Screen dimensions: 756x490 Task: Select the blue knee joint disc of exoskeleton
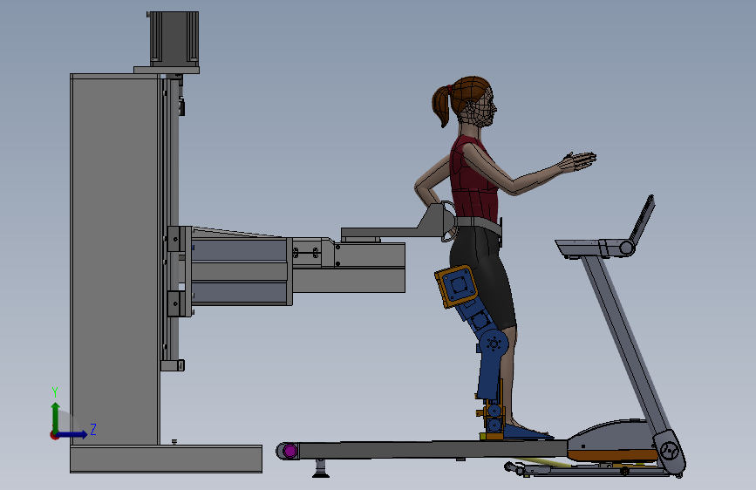[x=494, y=344]
